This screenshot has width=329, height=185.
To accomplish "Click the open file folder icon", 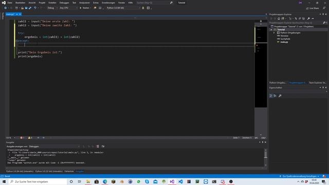I will pyautogui.click(x=22, y=8).
